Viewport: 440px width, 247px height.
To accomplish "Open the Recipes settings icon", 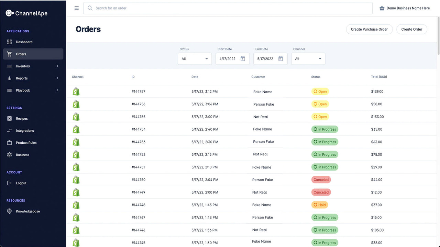I will point(9,118).
